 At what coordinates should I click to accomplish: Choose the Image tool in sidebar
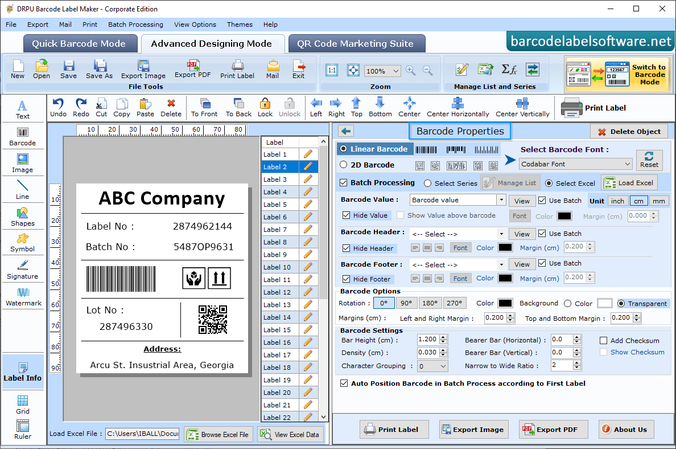22,164
